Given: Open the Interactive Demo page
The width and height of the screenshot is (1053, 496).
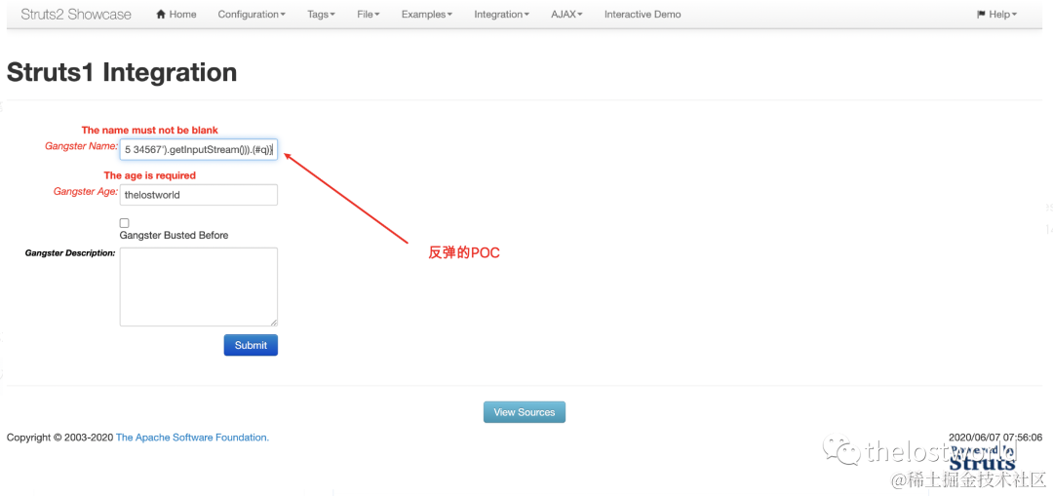Looking at the screenshot, I should tap(642, 14).
